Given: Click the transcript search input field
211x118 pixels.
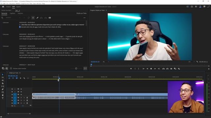Looking at the screenshot, I should pyautogui.click(x=12, y=18).
